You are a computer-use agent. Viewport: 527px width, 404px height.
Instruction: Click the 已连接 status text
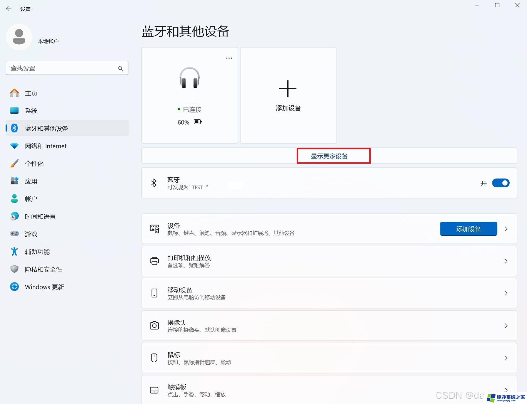coord(192,110)
